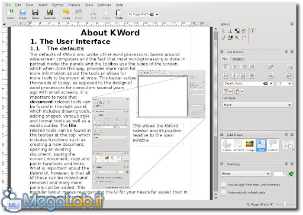Click the Paste toolbar icon
303x215 pixels.
[118, 13]
